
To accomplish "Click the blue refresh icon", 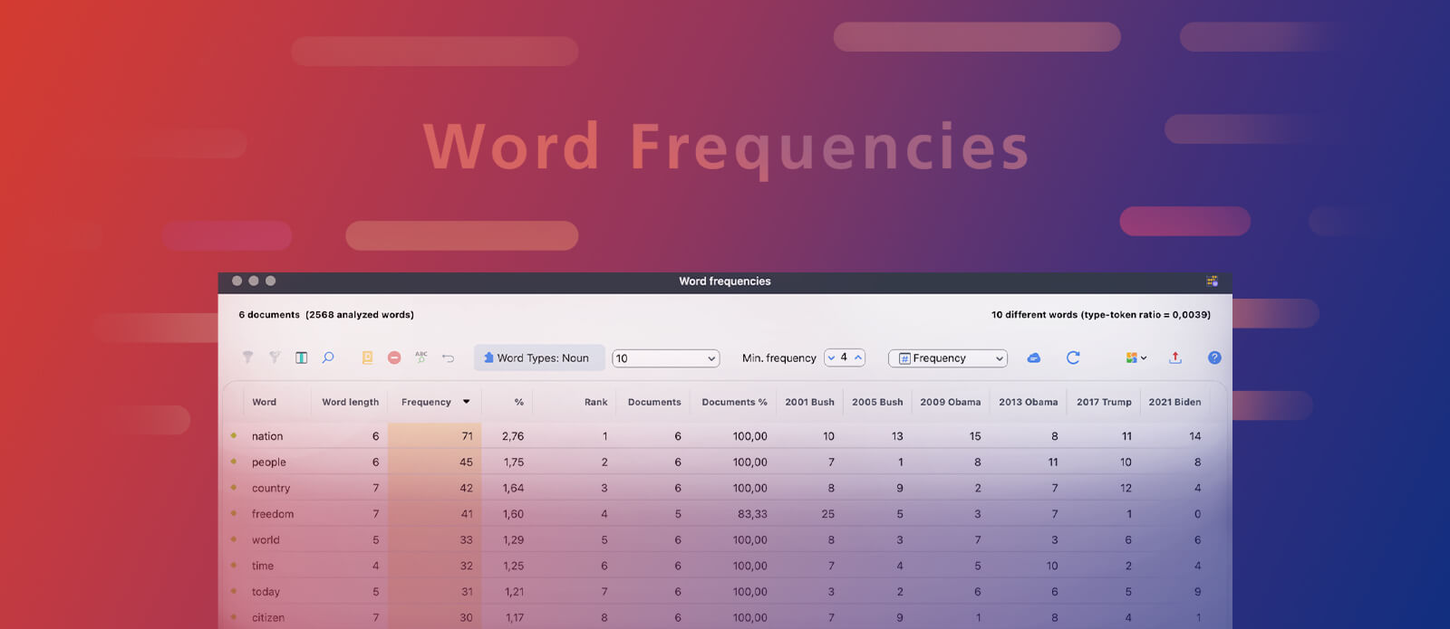I will click(x=1073, y=357).
